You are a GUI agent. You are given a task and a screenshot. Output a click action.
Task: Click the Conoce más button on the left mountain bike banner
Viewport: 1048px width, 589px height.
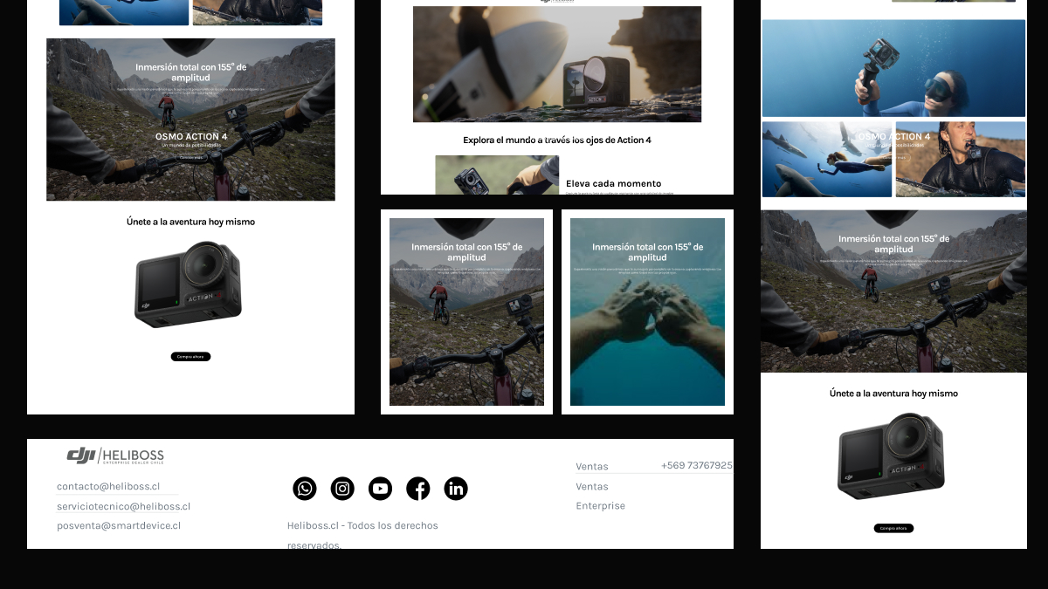[190, 157]
